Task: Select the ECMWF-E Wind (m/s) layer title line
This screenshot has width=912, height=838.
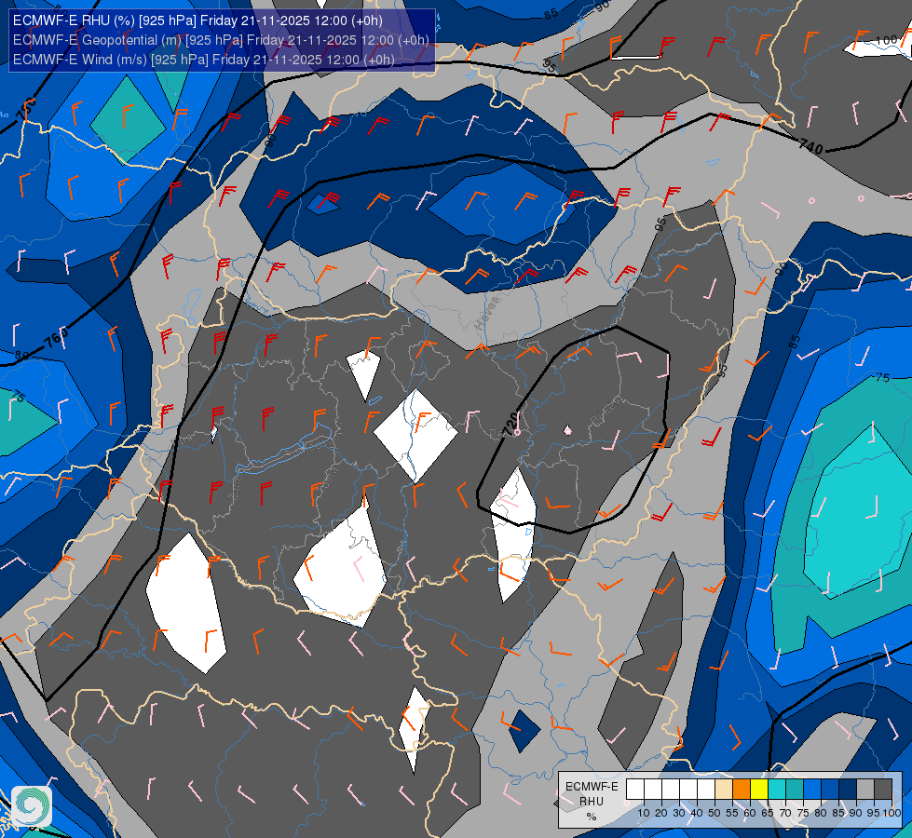Action: (x=204, y=60)
